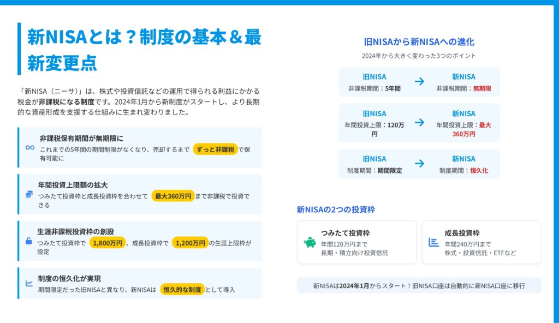Click the 恒久的な制度 yellow badge
The image size is (559, 323).
pos(182,289)
